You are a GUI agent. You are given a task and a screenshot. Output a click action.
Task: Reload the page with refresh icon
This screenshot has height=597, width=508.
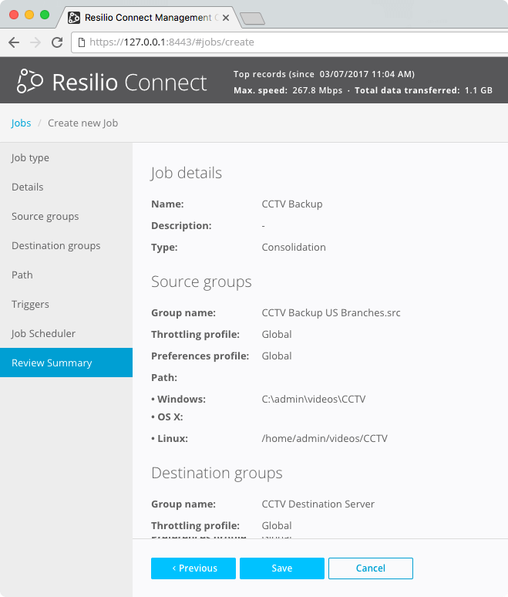(x=57, y=42)
